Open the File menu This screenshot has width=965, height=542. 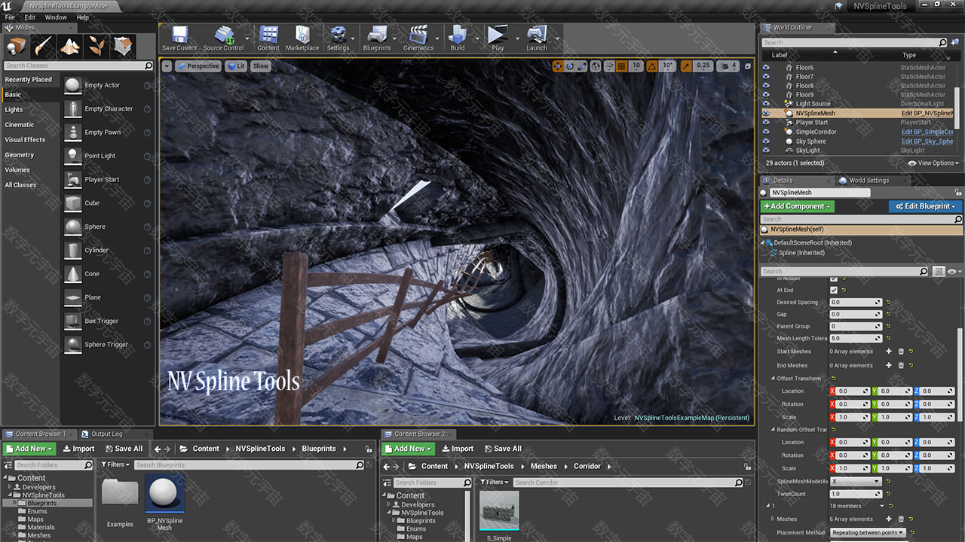point(10,17)
